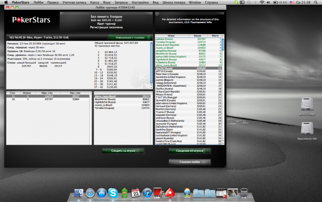This screenshot has height=202, width=322.
Task: Open Time Machine menu bar icon
Action: click(249, 2)
